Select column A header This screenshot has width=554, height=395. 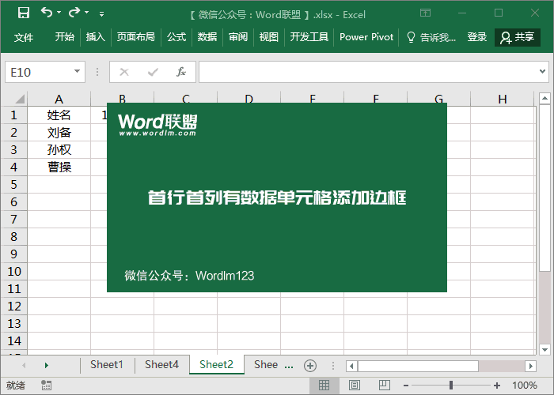pos(59,99)
